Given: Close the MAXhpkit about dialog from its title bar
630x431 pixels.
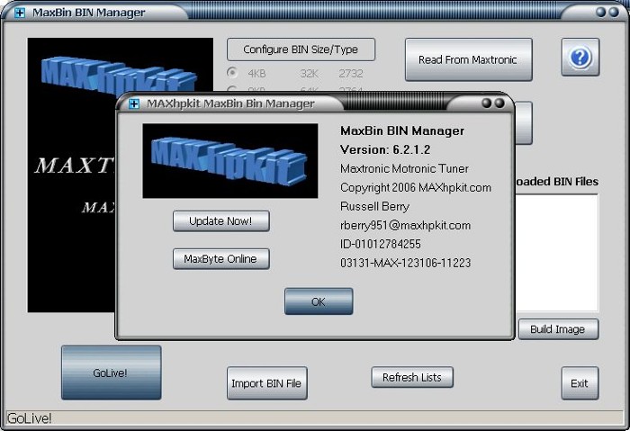Looking at the screenshot, I should click(499, 103).
